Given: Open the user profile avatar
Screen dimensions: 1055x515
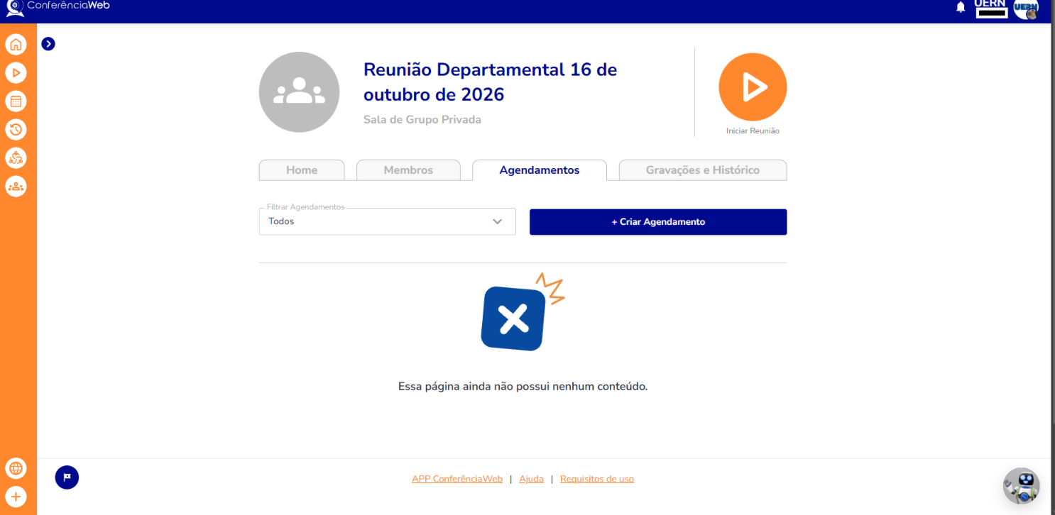Looking at the screenshot, I should [1026, 9].
